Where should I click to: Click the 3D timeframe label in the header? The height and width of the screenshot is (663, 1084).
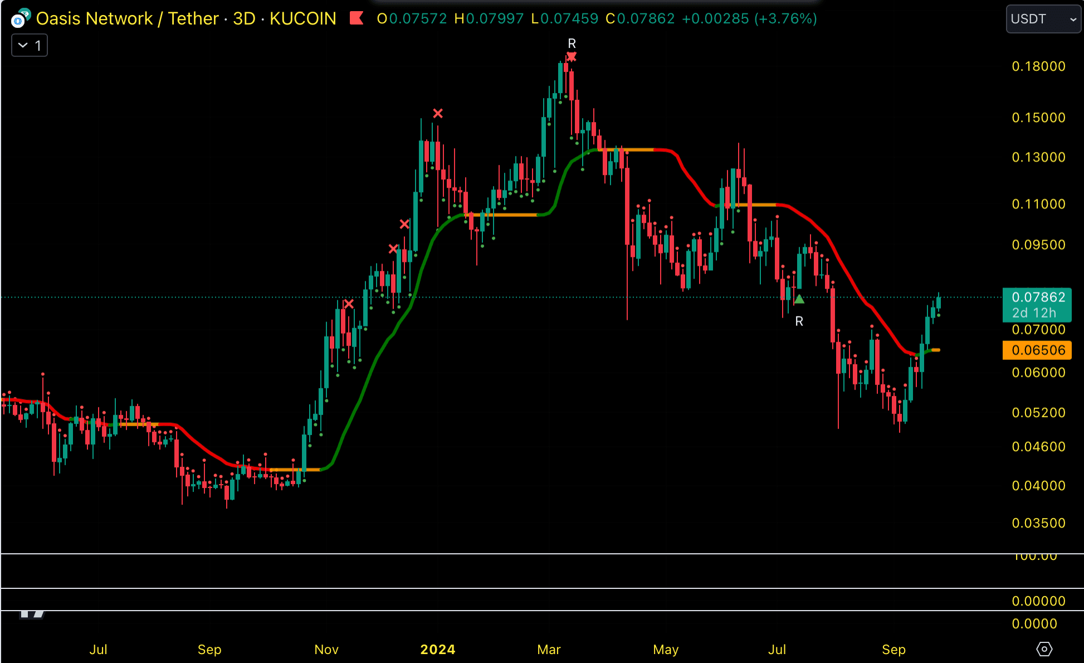tap(244, 18)
